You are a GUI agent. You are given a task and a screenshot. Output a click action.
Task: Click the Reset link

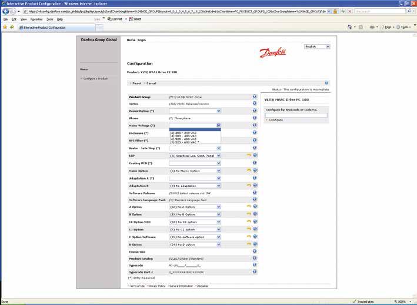[x=136, y=83]
